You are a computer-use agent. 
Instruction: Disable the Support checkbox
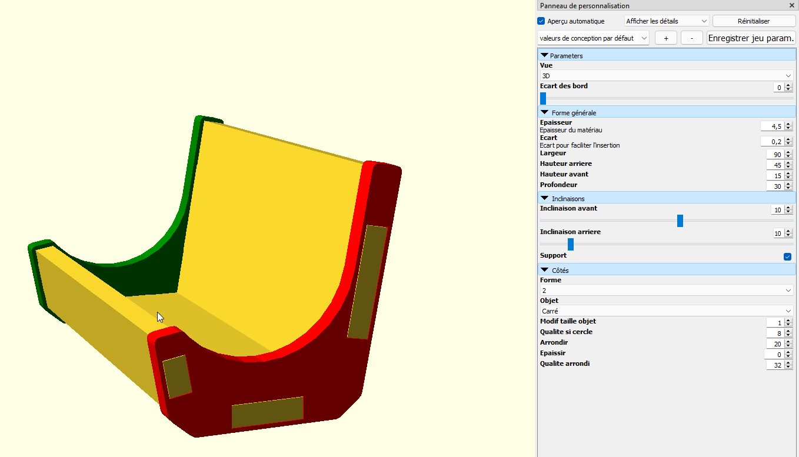(x=787, y=256)
